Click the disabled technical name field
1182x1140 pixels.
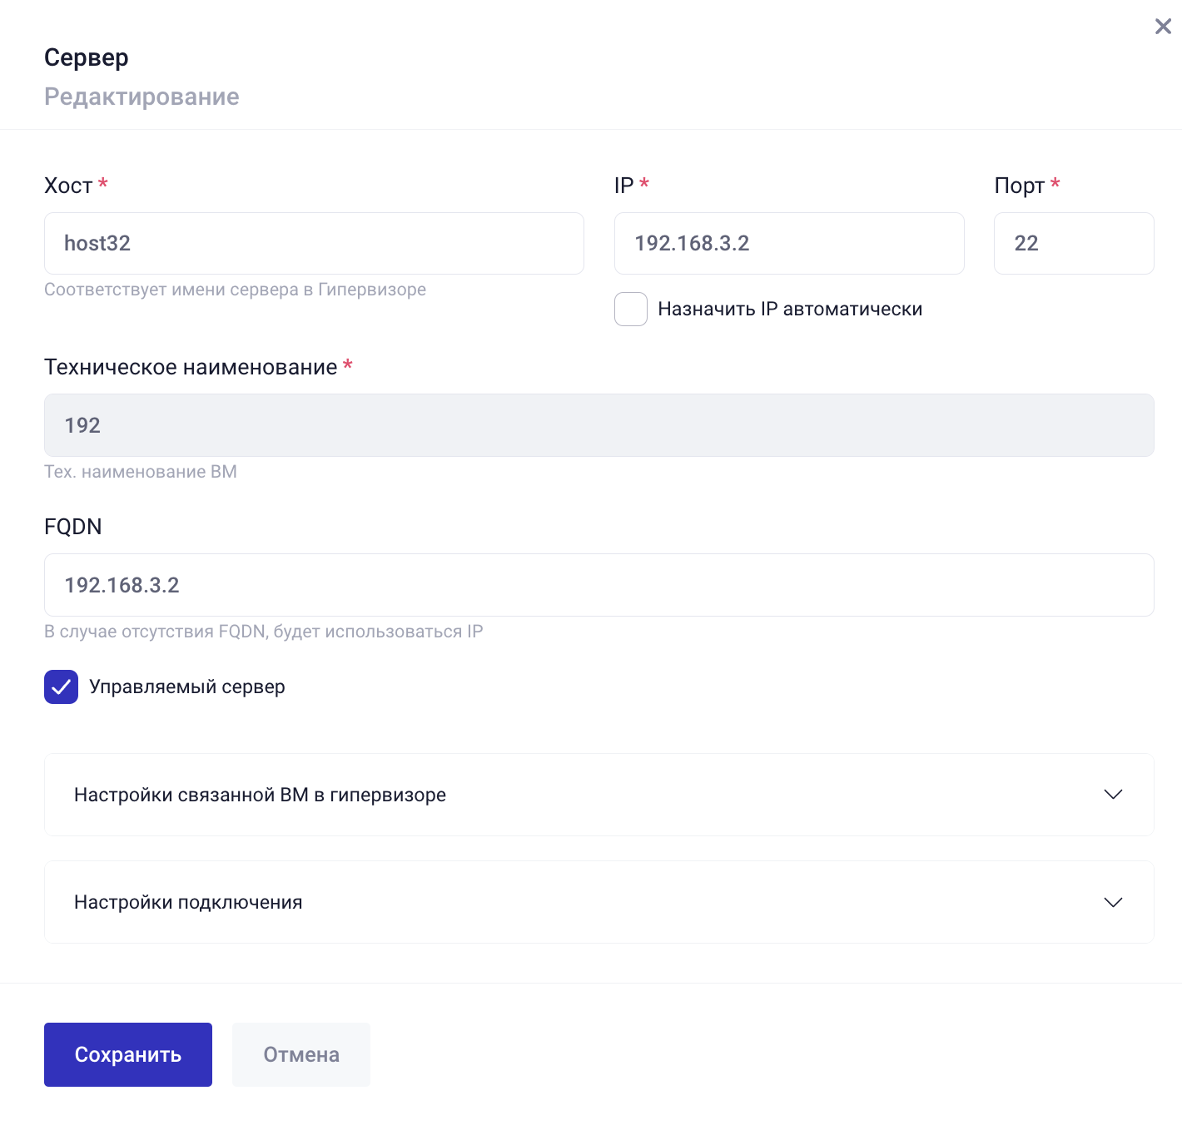[x=598, y=425]
